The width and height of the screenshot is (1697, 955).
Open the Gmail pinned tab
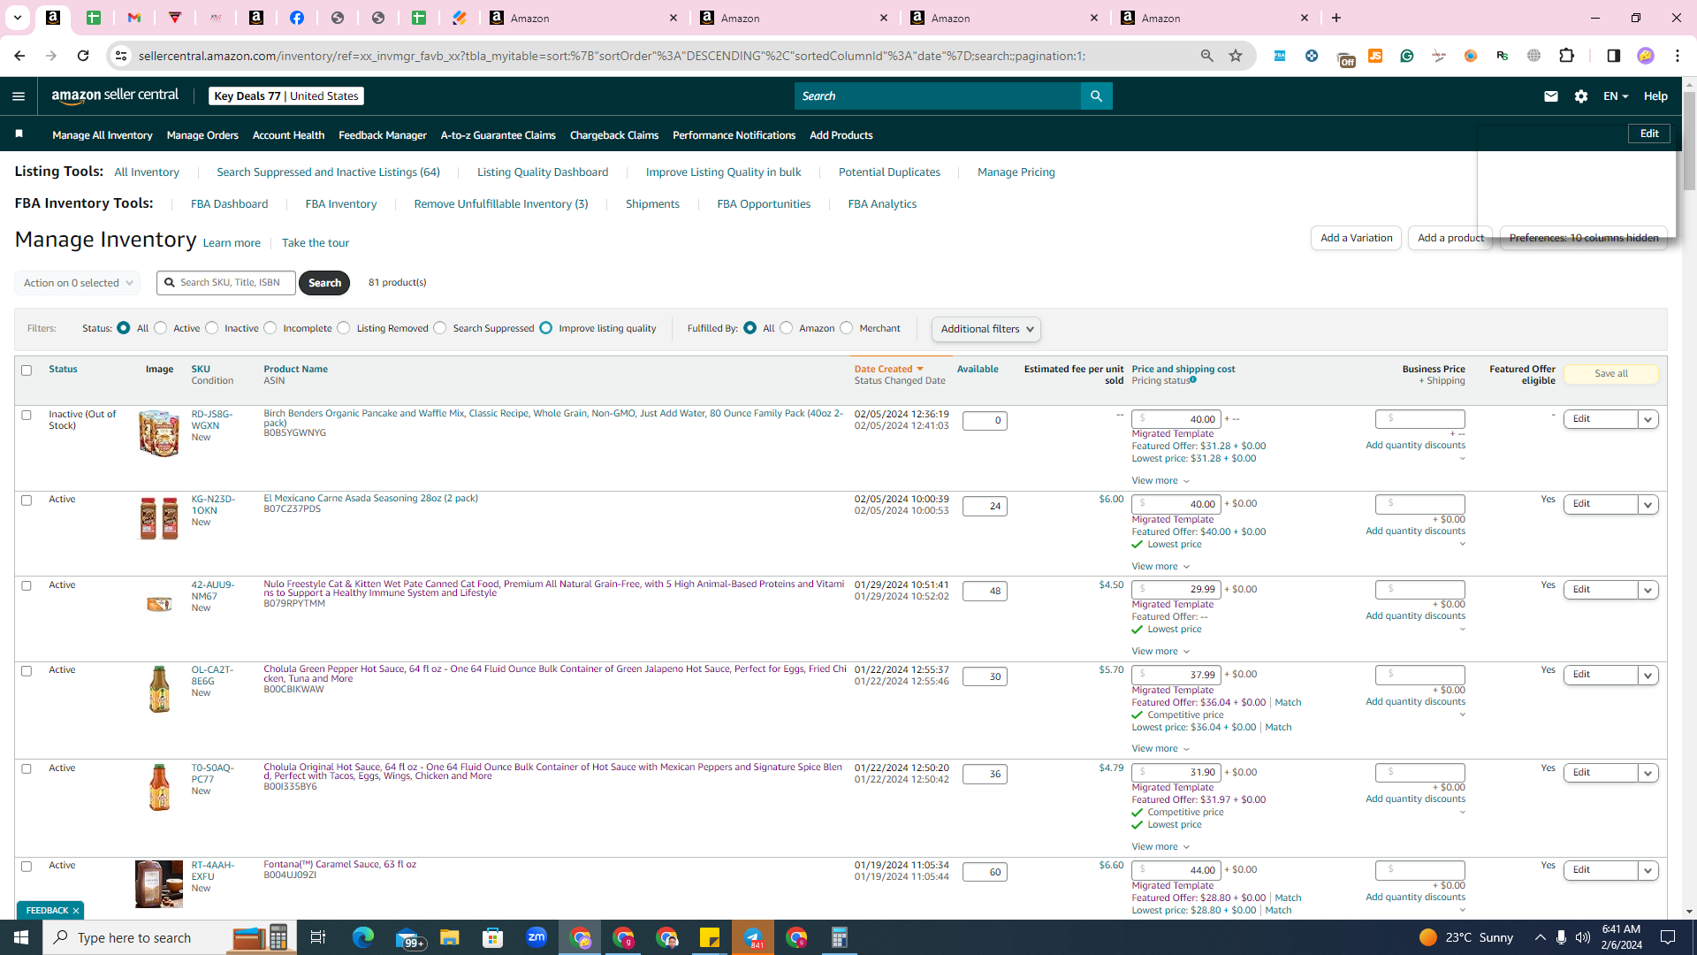pos(134,18)
